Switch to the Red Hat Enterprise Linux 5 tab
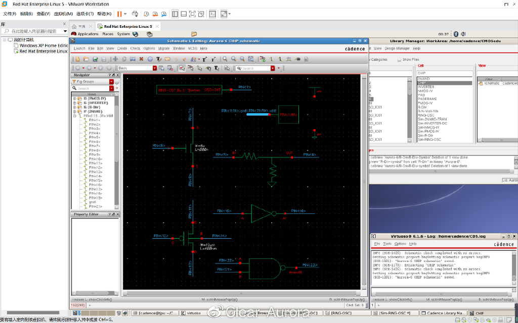Image resolution: width=518 pixels, height=323 pixels. point(128,26)
